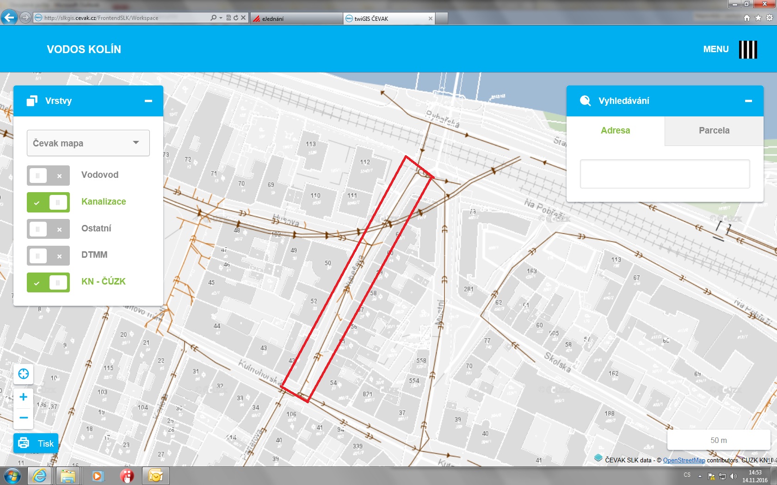
Task: Zoom out with the minus icon
Action: point(24,418)
